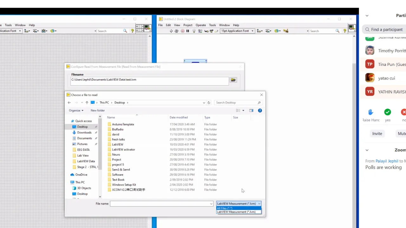Open Align Objects menu in Block Diagram
Viewport: 406px width, 228px height.
point(259,31)
